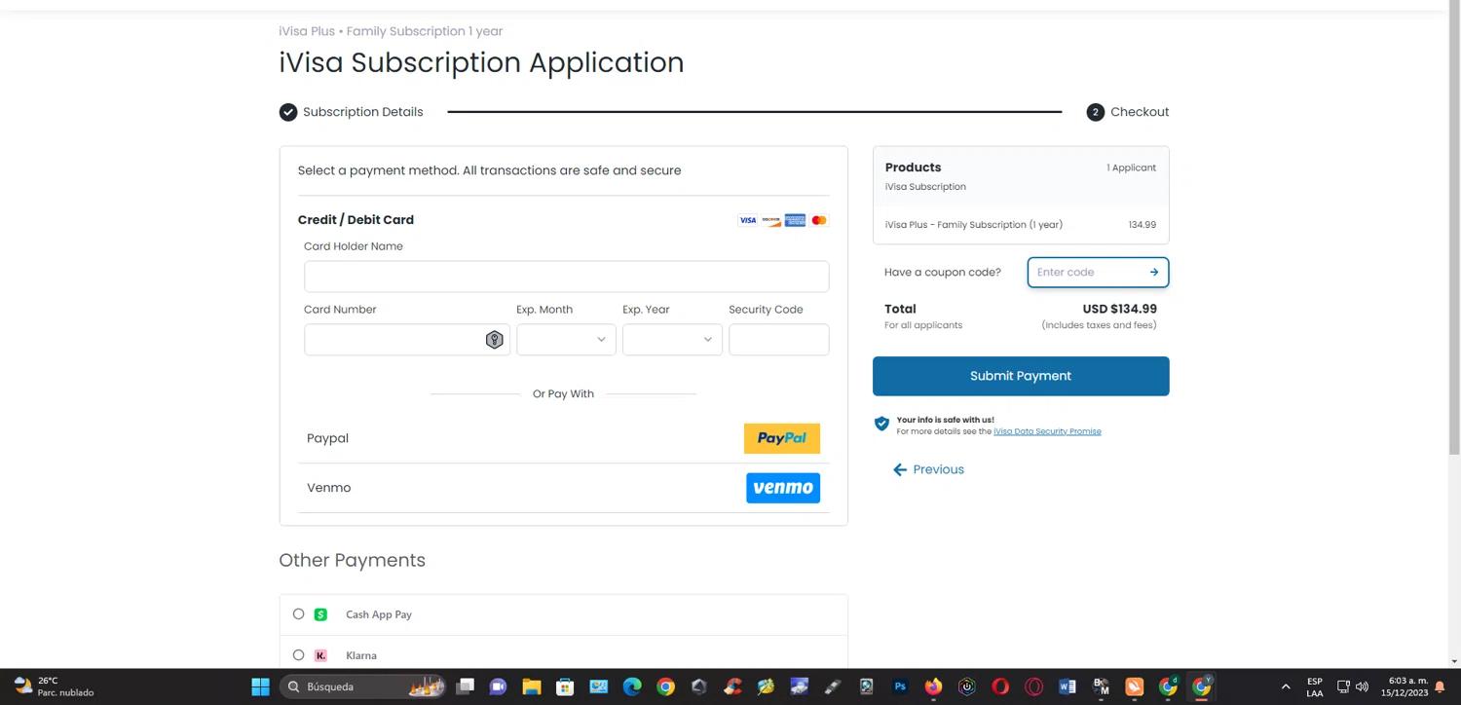Show hidden icons in the system tray
Viewport: 1461px width, 705px height.
[x=1286, y=686]
